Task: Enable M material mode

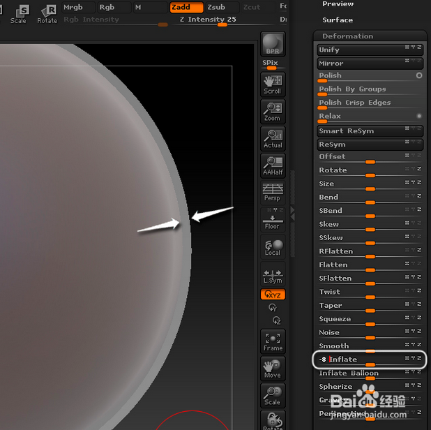Action: [x=151, y=7]
